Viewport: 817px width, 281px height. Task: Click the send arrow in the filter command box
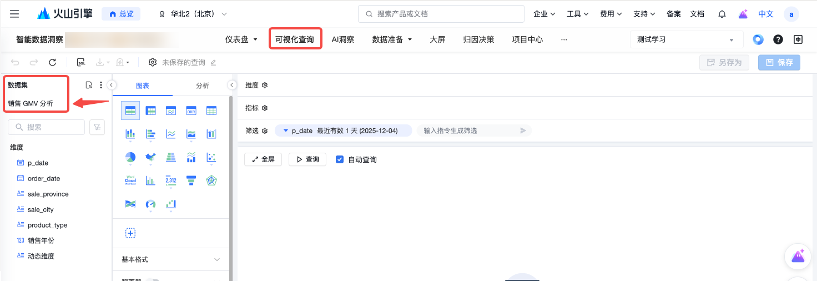(x=523, y=131)
